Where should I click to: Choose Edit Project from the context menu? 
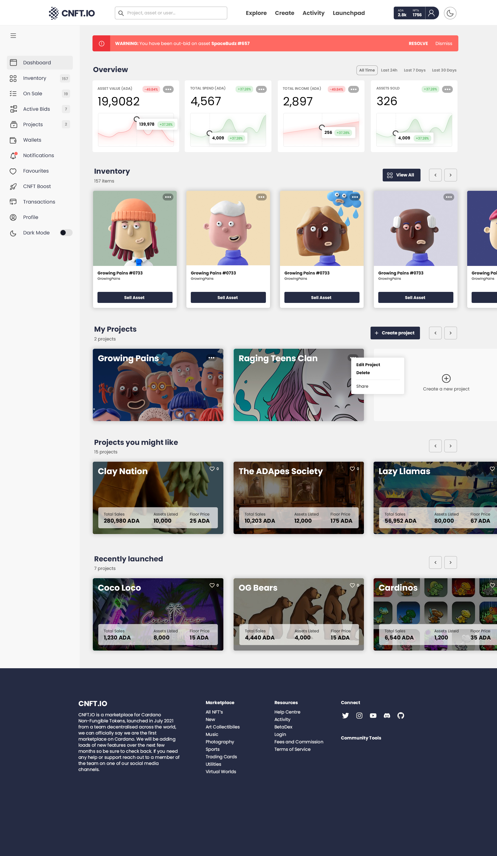tap(368, 364)
